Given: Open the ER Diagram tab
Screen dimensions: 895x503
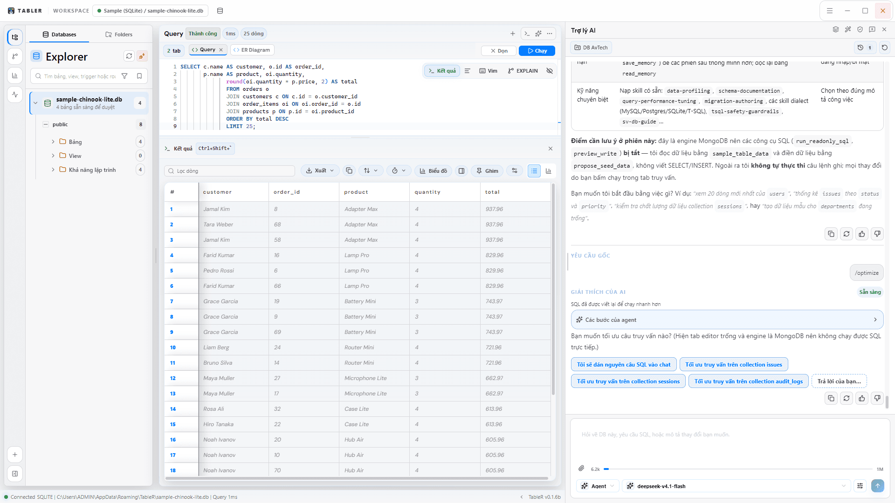Looking at the screenshot, I should point(252,50).
